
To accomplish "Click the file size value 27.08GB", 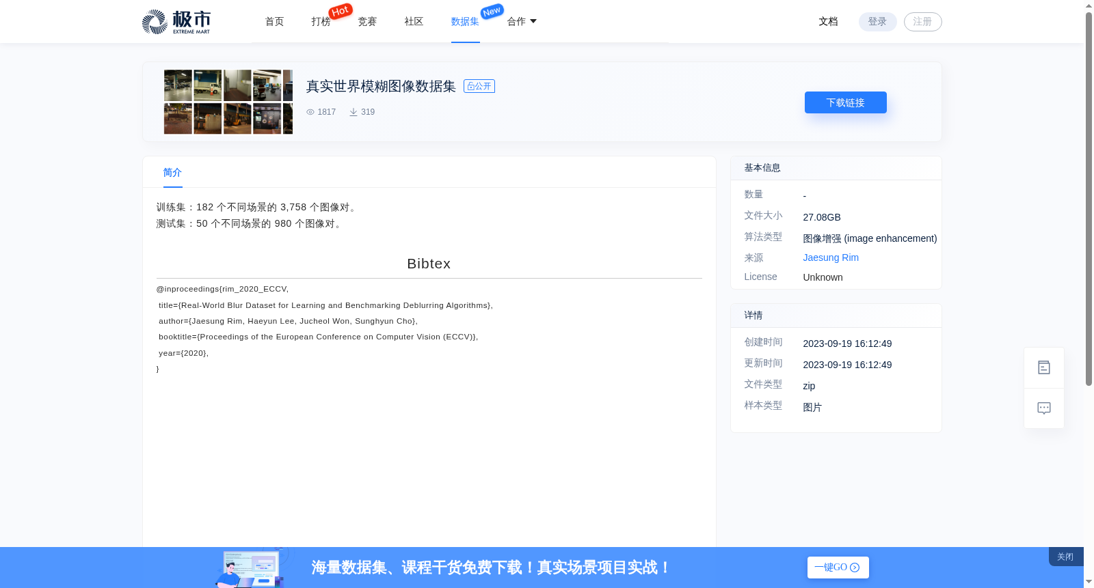I will [821, 217].
